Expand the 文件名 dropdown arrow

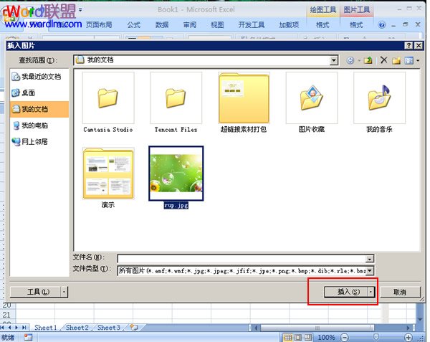369,259
